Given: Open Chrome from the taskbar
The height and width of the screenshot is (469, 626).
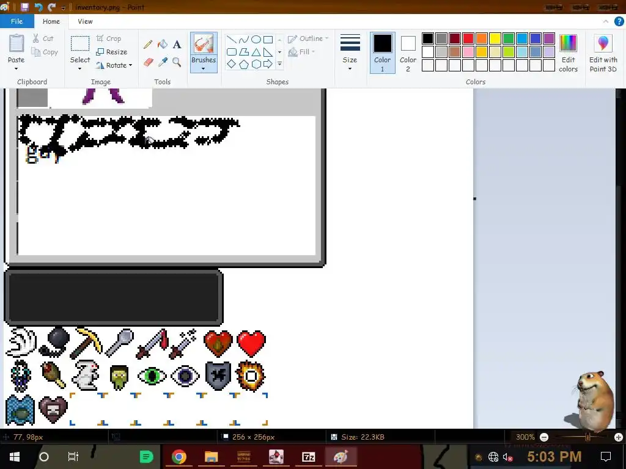Looking at the screenshot, I should point(179,457).
